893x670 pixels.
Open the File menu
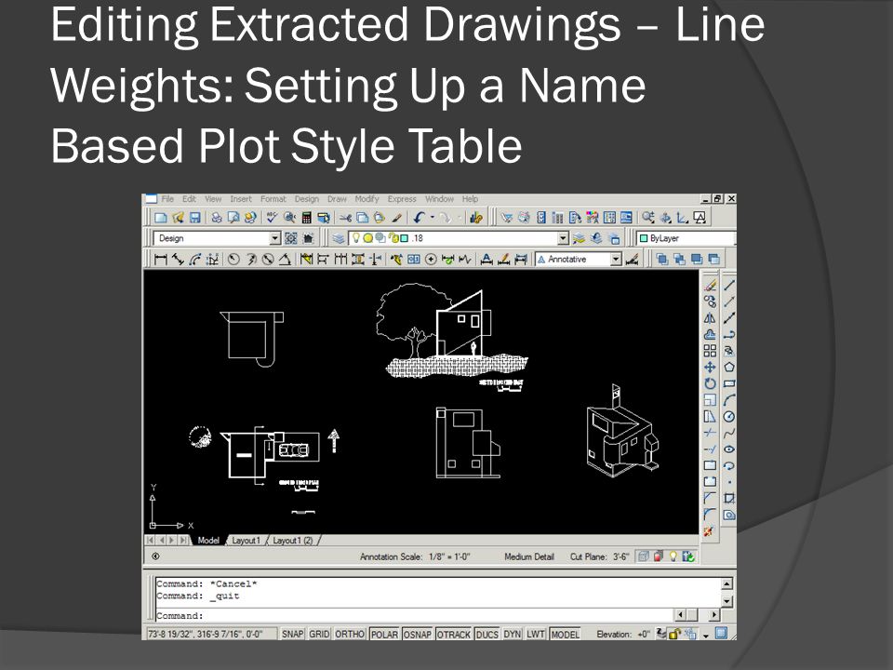167,199
